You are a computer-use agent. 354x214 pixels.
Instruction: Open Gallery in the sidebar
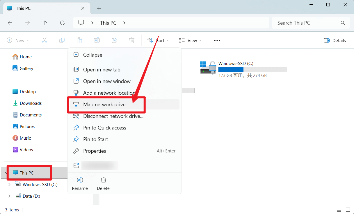tap(23, 68)
